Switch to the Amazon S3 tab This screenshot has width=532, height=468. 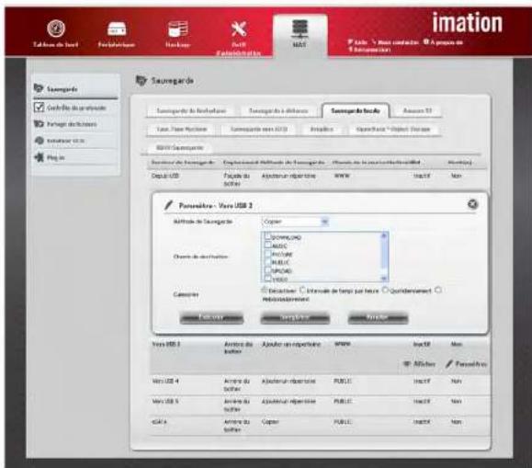click(417, 110)
